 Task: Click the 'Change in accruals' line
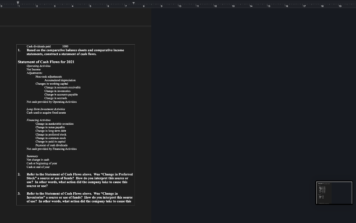click(x=56, y=98)
